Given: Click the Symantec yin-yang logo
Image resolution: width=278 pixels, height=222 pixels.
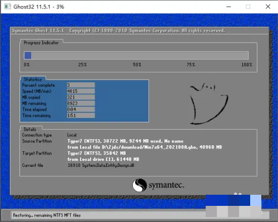Looking at the screenshot, I should pos(140,185).
